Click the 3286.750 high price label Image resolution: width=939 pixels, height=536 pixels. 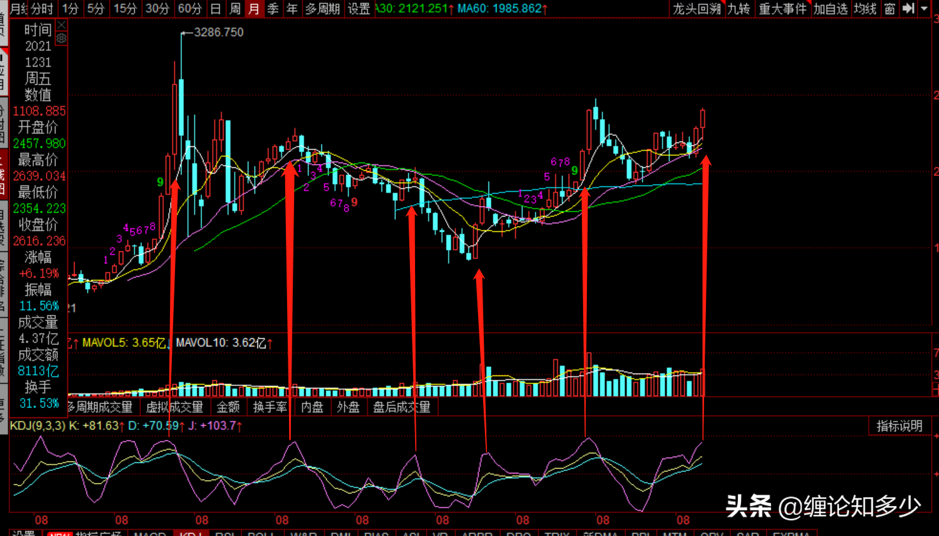pyautogui.click(x=219, y=32)
